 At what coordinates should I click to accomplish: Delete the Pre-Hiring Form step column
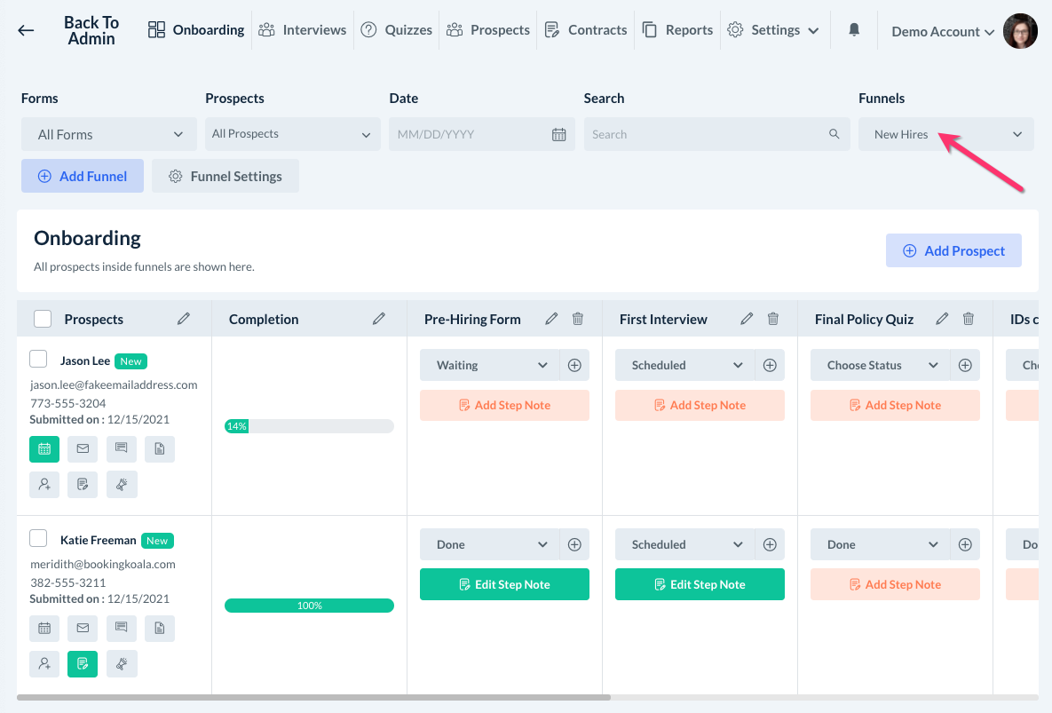point(578,319)
